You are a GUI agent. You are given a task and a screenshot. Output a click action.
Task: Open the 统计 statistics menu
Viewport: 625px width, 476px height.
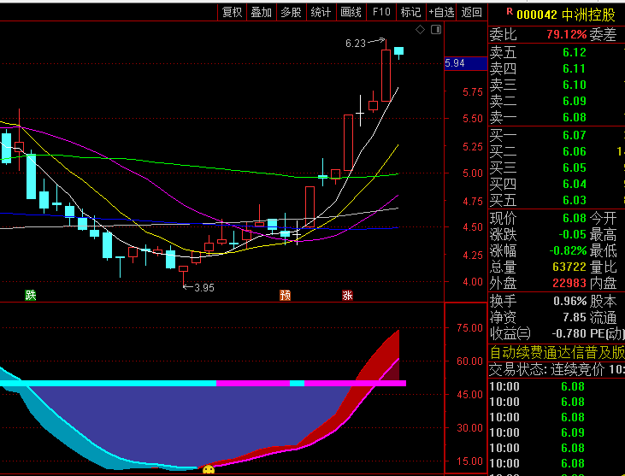(x=321, y=12)
